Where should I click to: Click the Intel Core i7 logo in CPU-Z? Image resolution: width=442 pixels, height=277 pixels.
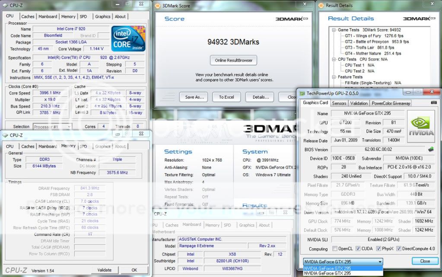[128, 38]
